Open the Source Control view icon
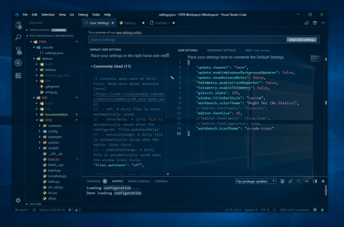Image resolution: width=344 pixels, height=227 pixels. pos(18,50)
